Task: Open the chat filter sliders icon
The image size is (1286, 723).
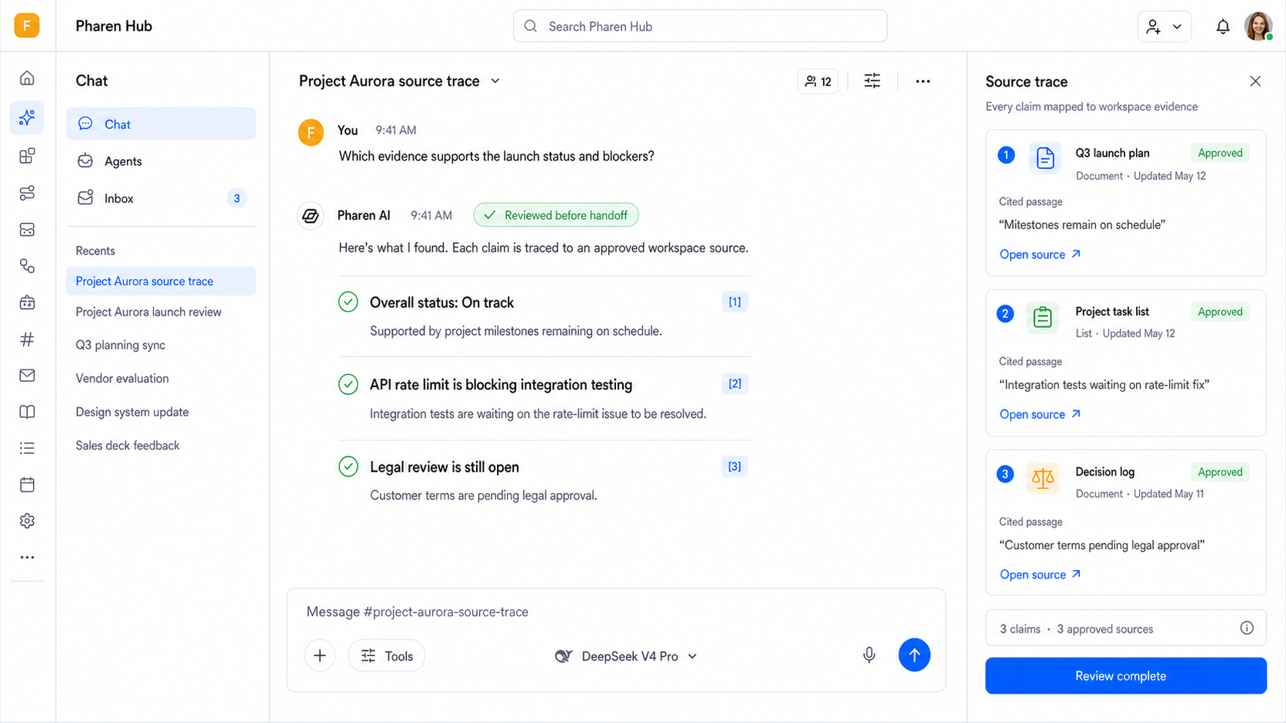Action: click(x=872, y=81)
